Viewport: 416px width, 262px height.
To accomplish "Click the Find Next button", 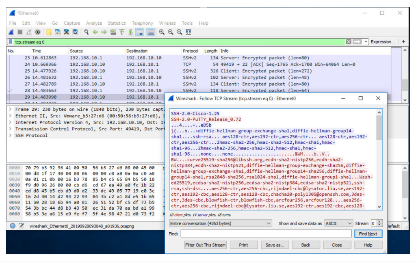I will [x=368, y=234].
